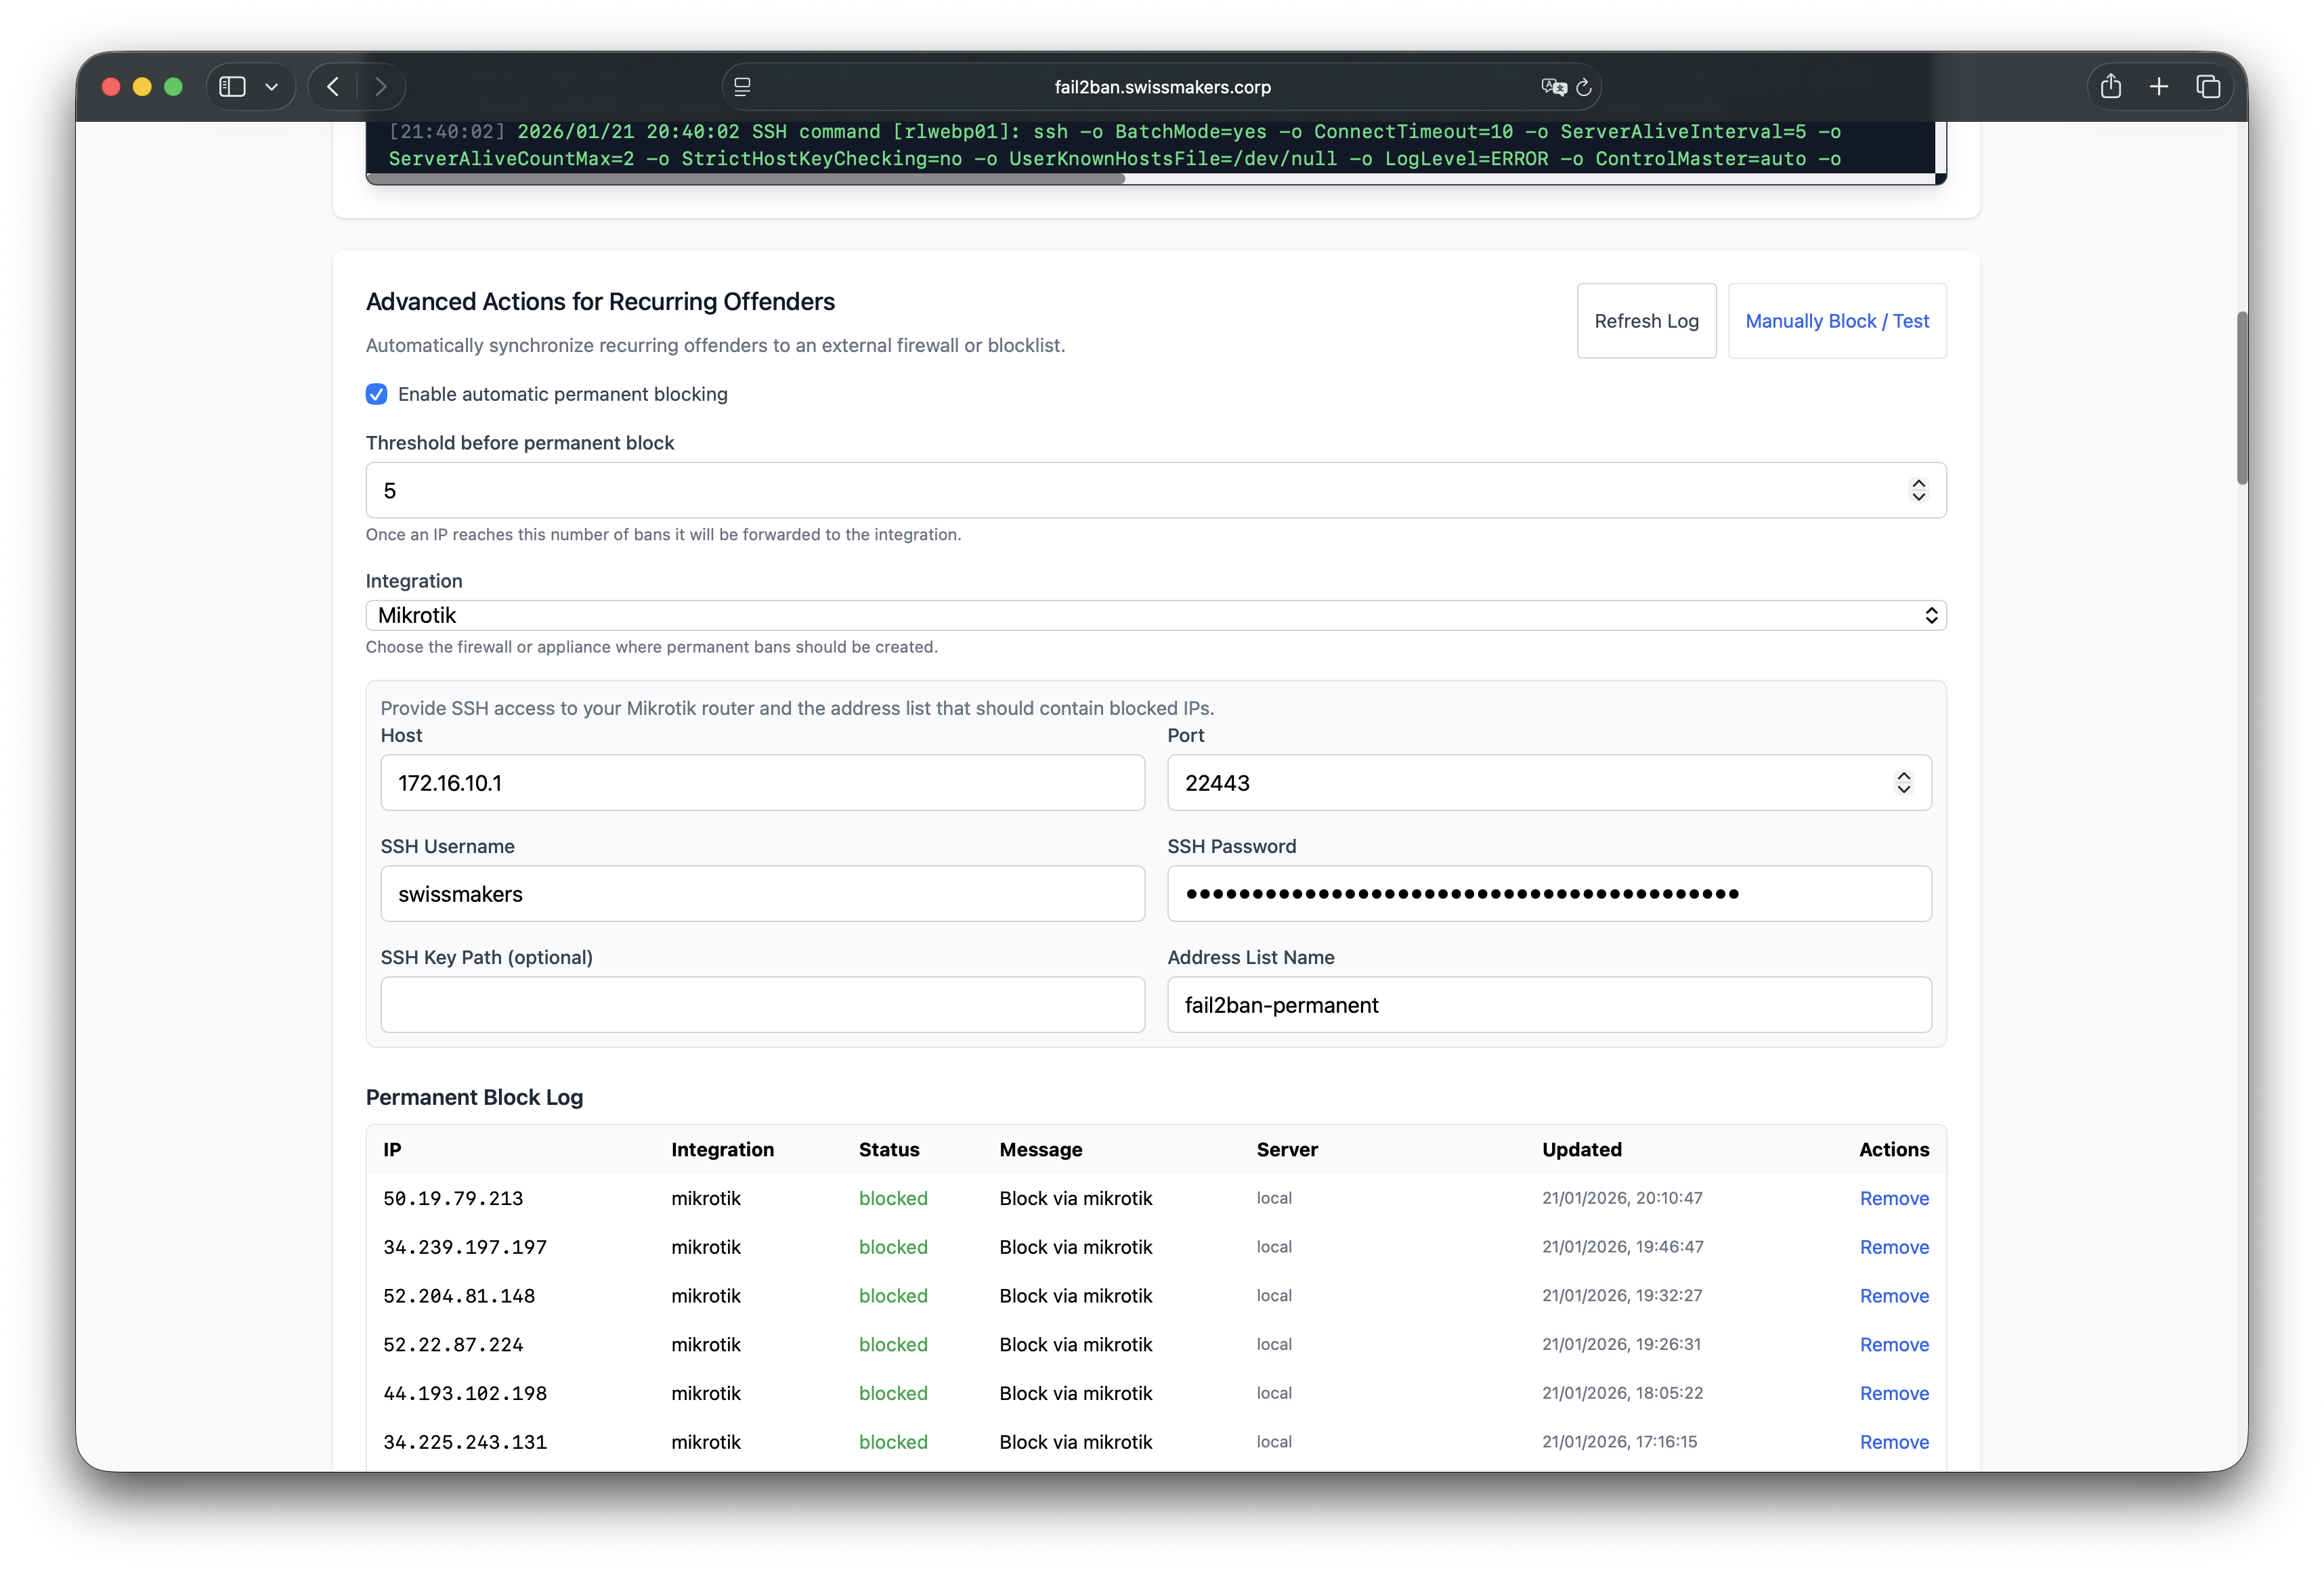Click the page reader icon in address bar
The image size is (2324, 1572).
pos(742,87)
